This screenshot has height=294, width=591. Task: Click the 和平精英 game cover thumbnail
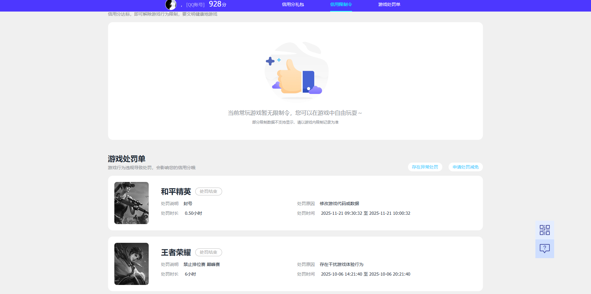pyautogui.click(x=131, y=203)
